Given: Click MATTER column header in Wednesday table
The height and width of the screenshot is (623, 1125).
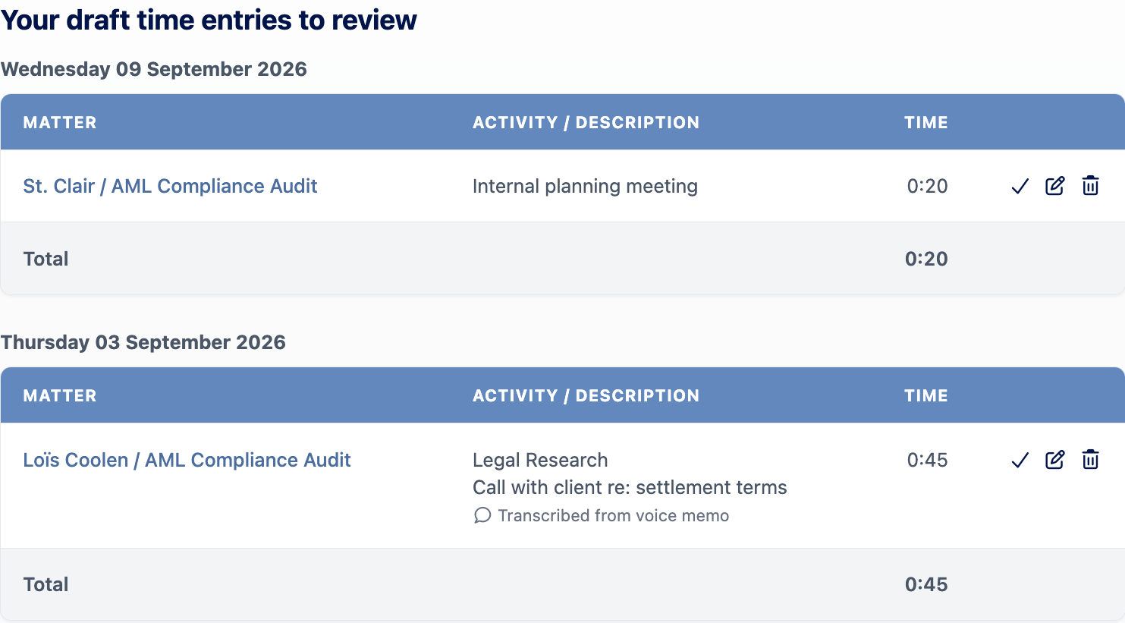Looking at the screenshot, I should click(60, 122).
